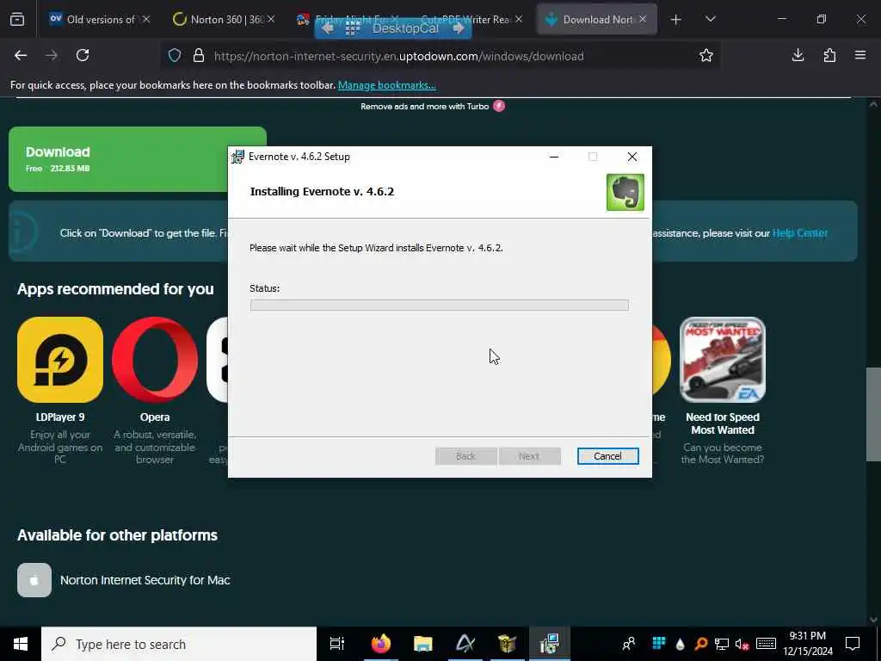Open the extensions puzzle icon

point(829,55)
